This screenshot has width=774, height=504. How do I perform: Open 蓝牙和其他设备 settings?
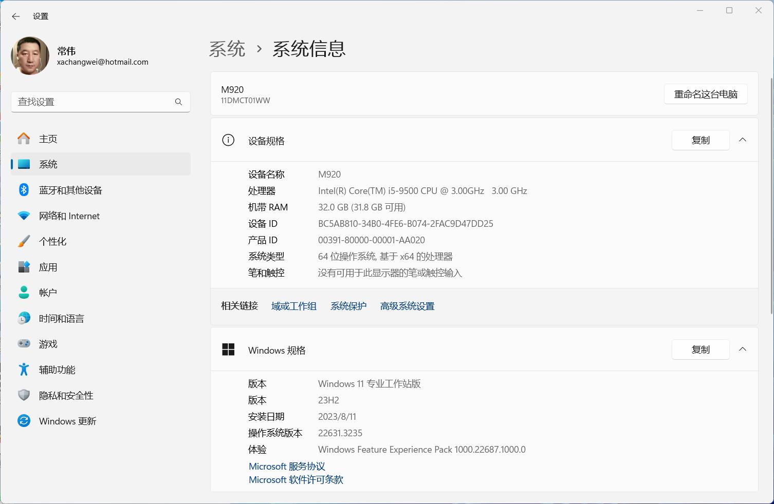click(x=101, y=190)
